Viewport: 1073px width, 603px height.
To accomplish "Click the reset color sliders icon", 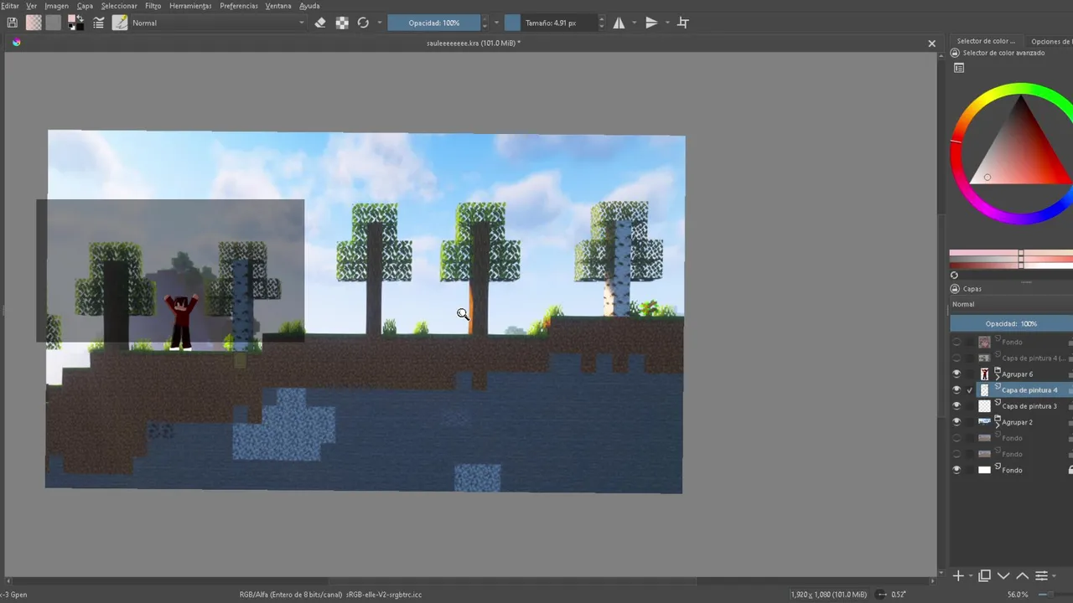I will point(954,276).
